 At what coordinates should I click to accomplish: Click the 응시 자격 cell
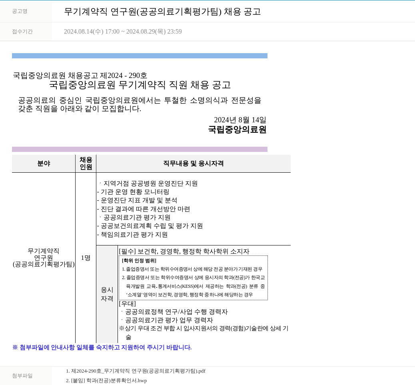(107, 294)
